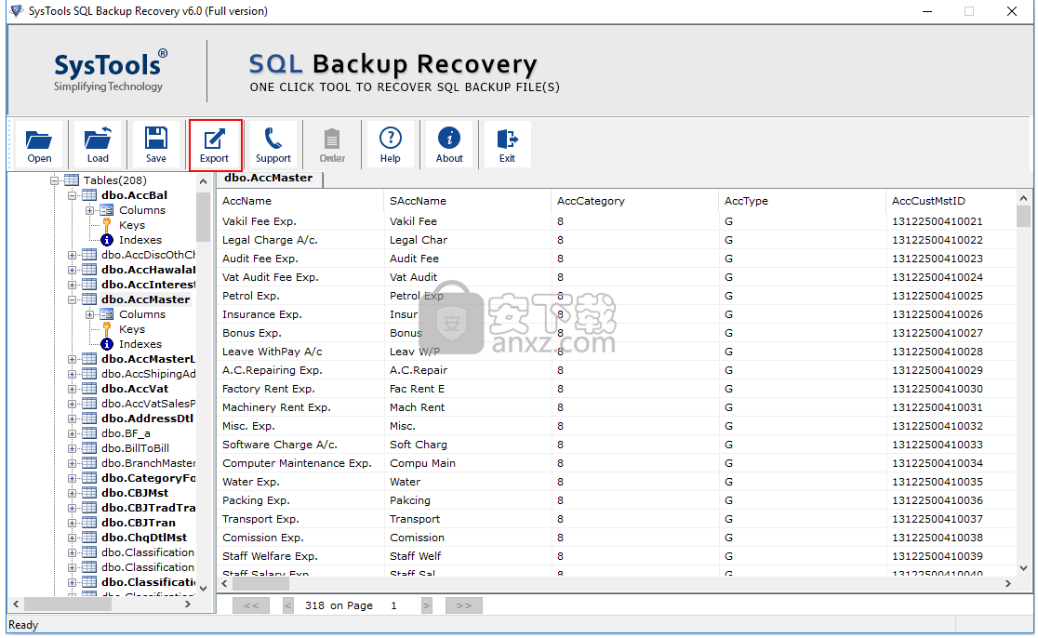Select the dbo.AccMasterL table
Viewport: 1038px width, 638px height.
[148, 359]
